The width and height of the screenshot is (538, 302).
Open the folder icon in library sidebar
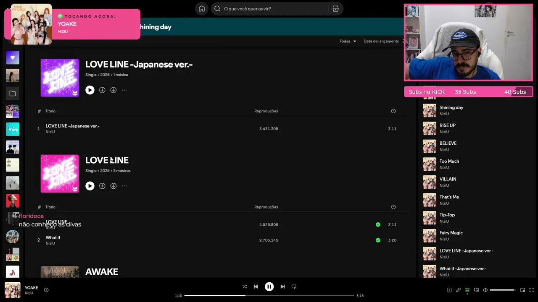[13, 94]
